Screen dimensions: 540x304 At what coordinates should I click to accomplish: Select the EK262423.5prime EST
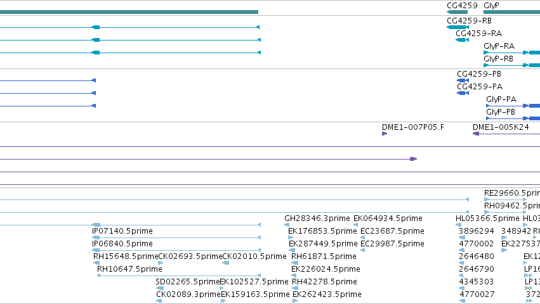click(x=295, y=301)
